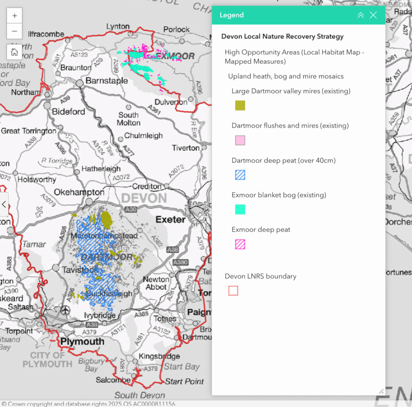Screen dimensions: 412x407
Task: Click the Dartmoor deep peat hatched blue swatch
Action: (240, 175)
